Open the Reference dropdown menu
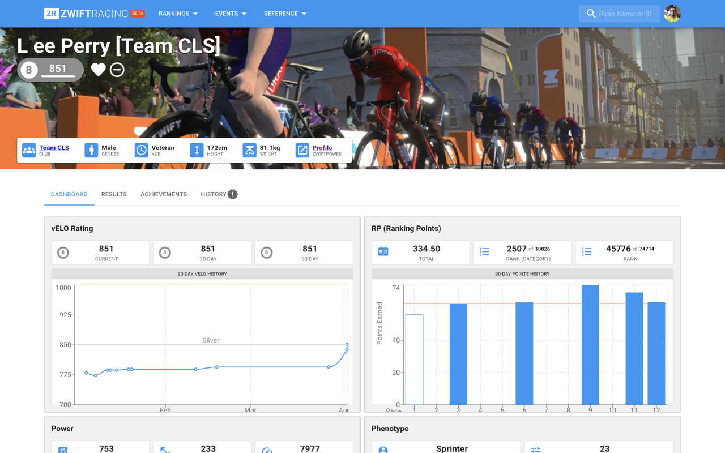The image size is (725, 453). pos(285,14)
